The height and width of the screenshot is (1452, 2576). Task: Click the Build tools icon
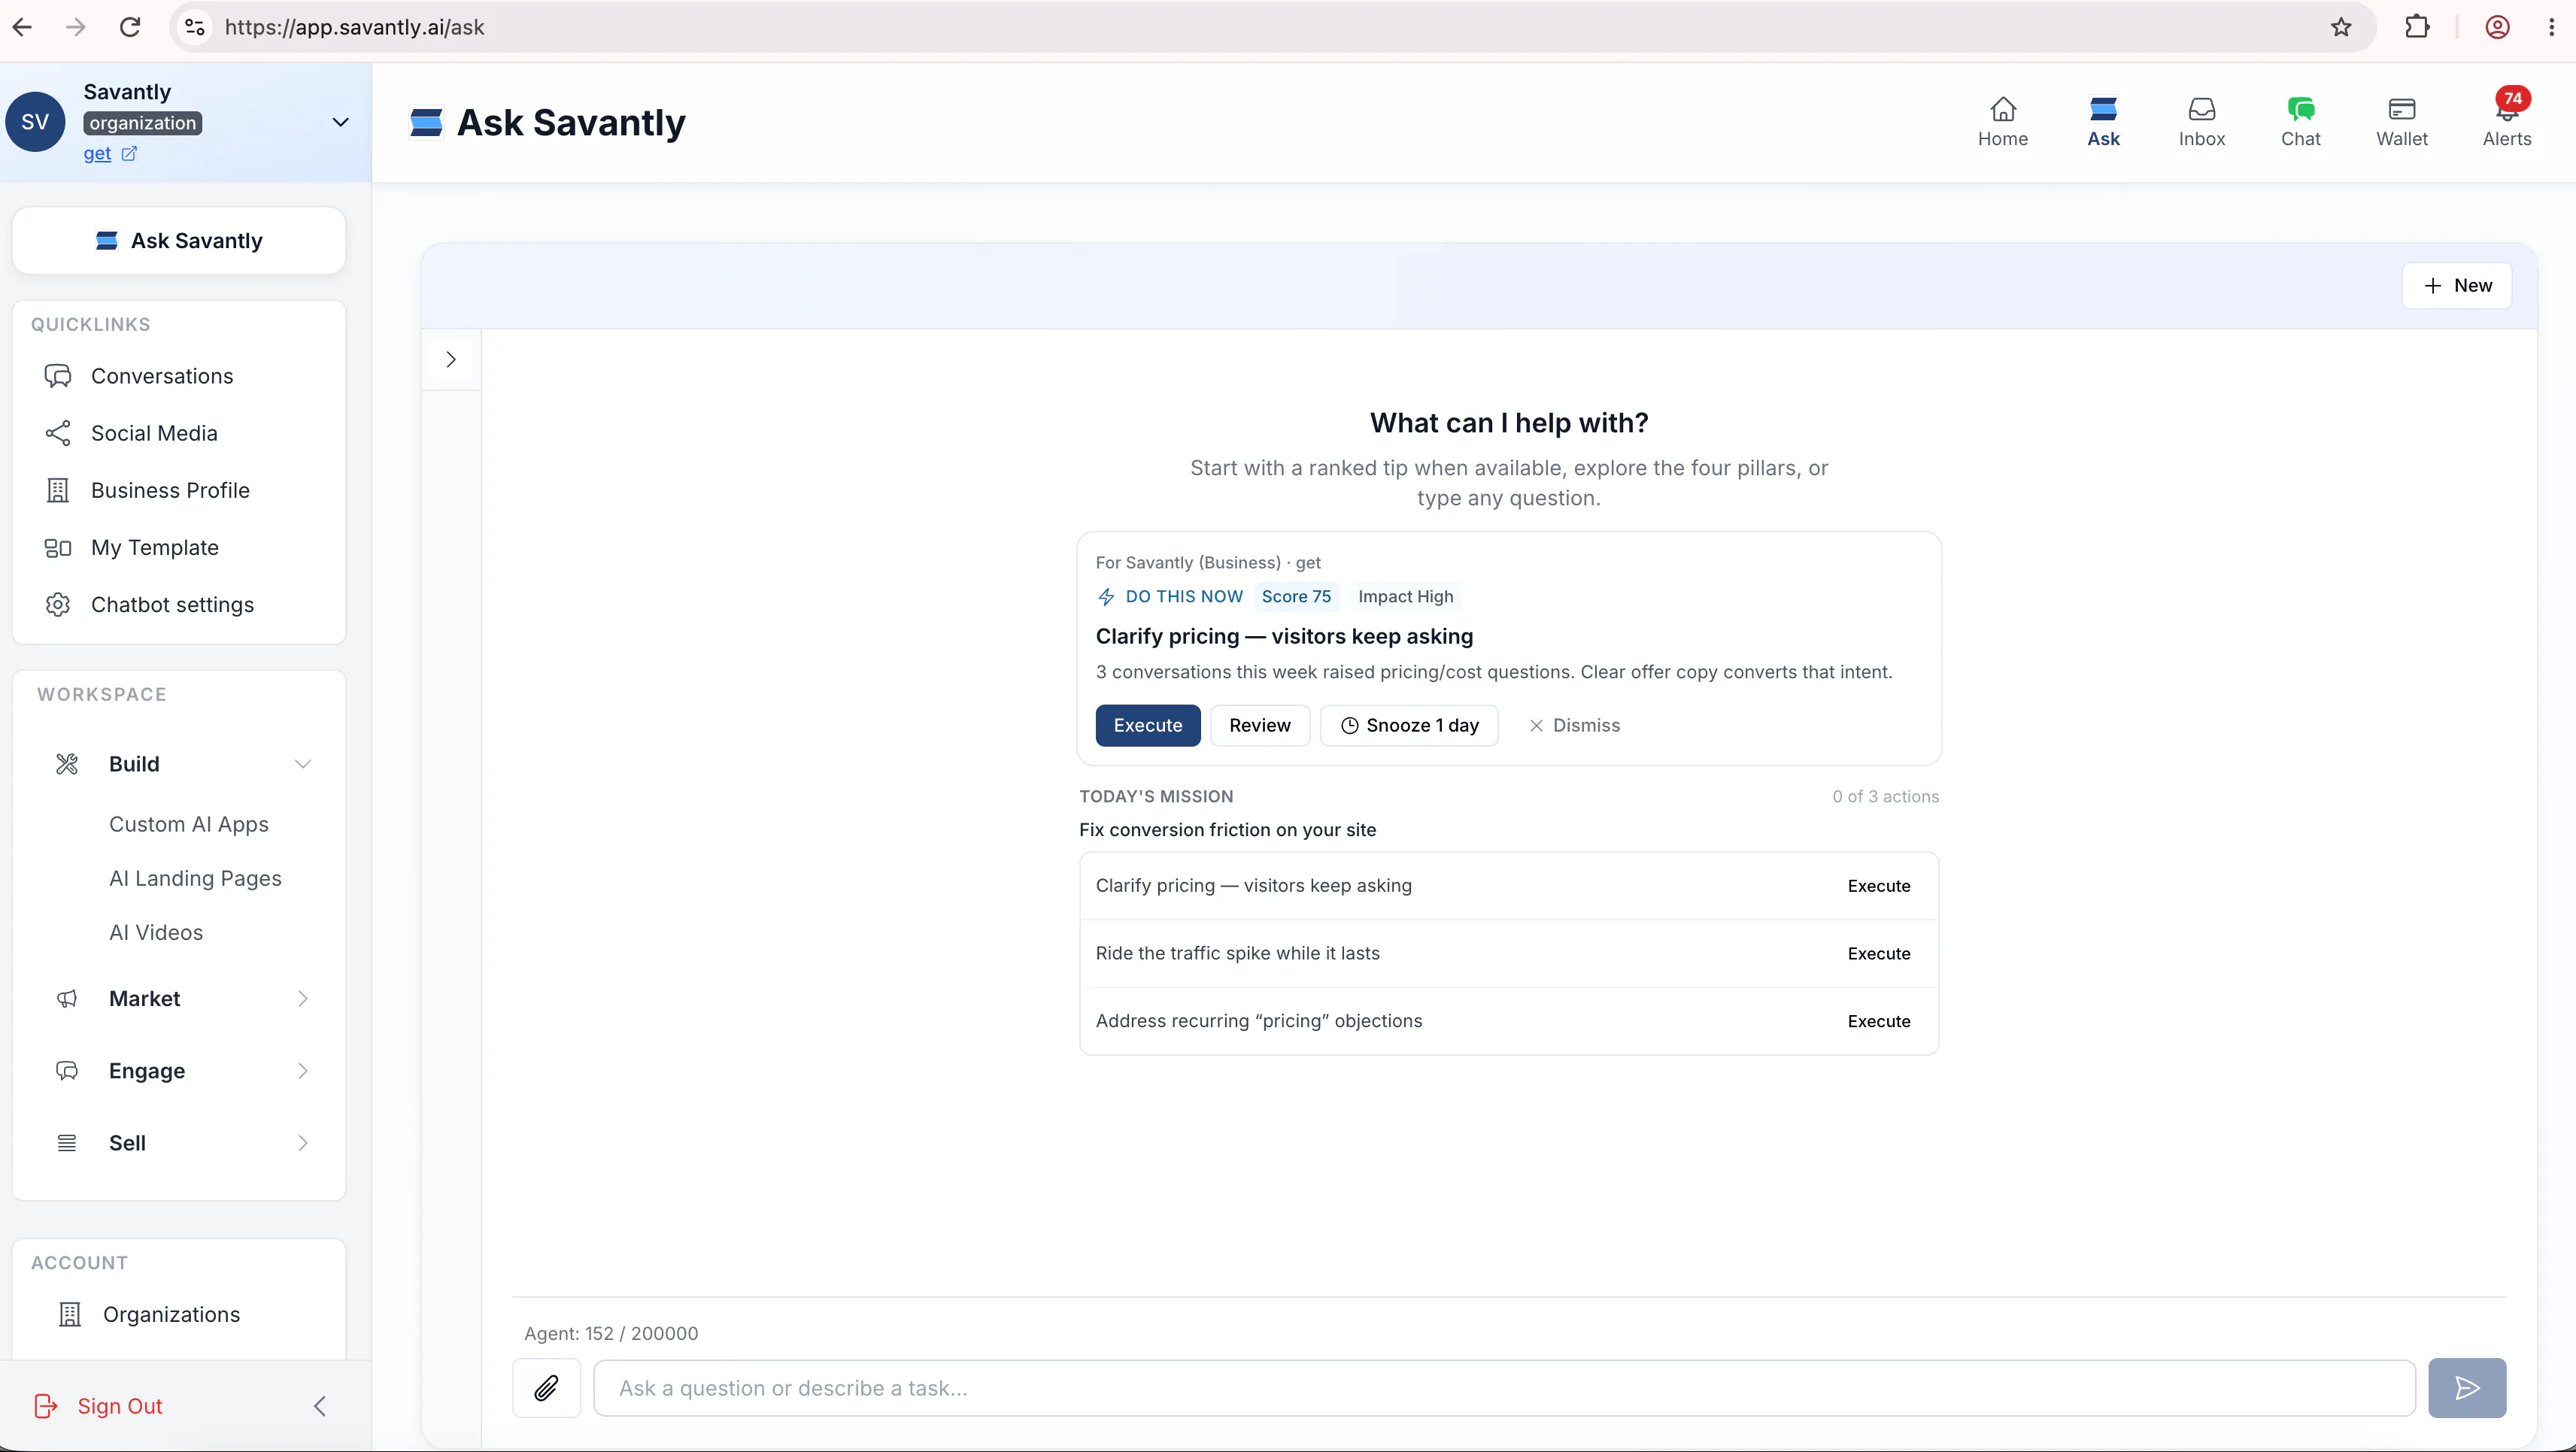(67, 764)
